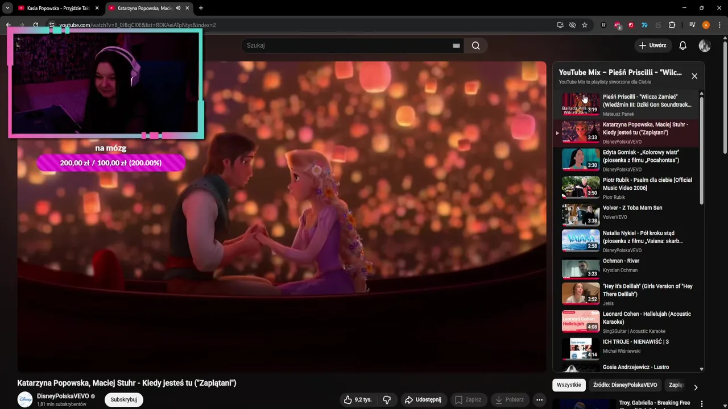Close the YouTube Mix playlist panel
The image size is (728, 409).
click(694, 76)
